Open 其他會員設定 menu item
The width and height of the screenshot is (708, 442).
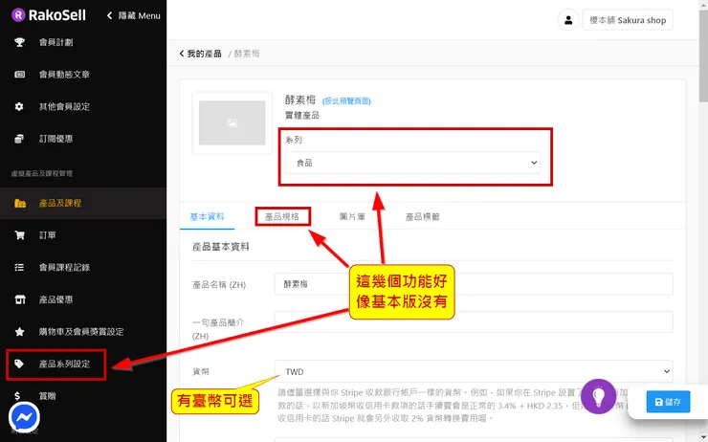[64, 106]
